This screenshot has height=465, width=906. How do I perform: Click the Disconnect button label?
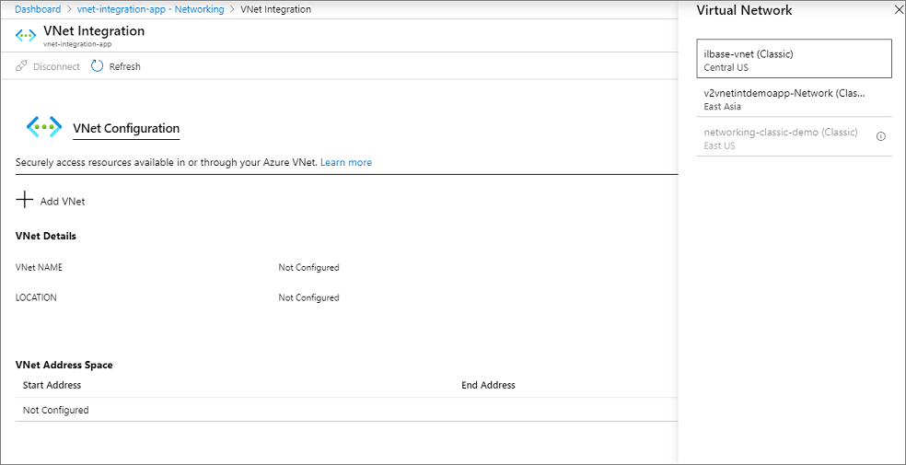pos(56,66)
